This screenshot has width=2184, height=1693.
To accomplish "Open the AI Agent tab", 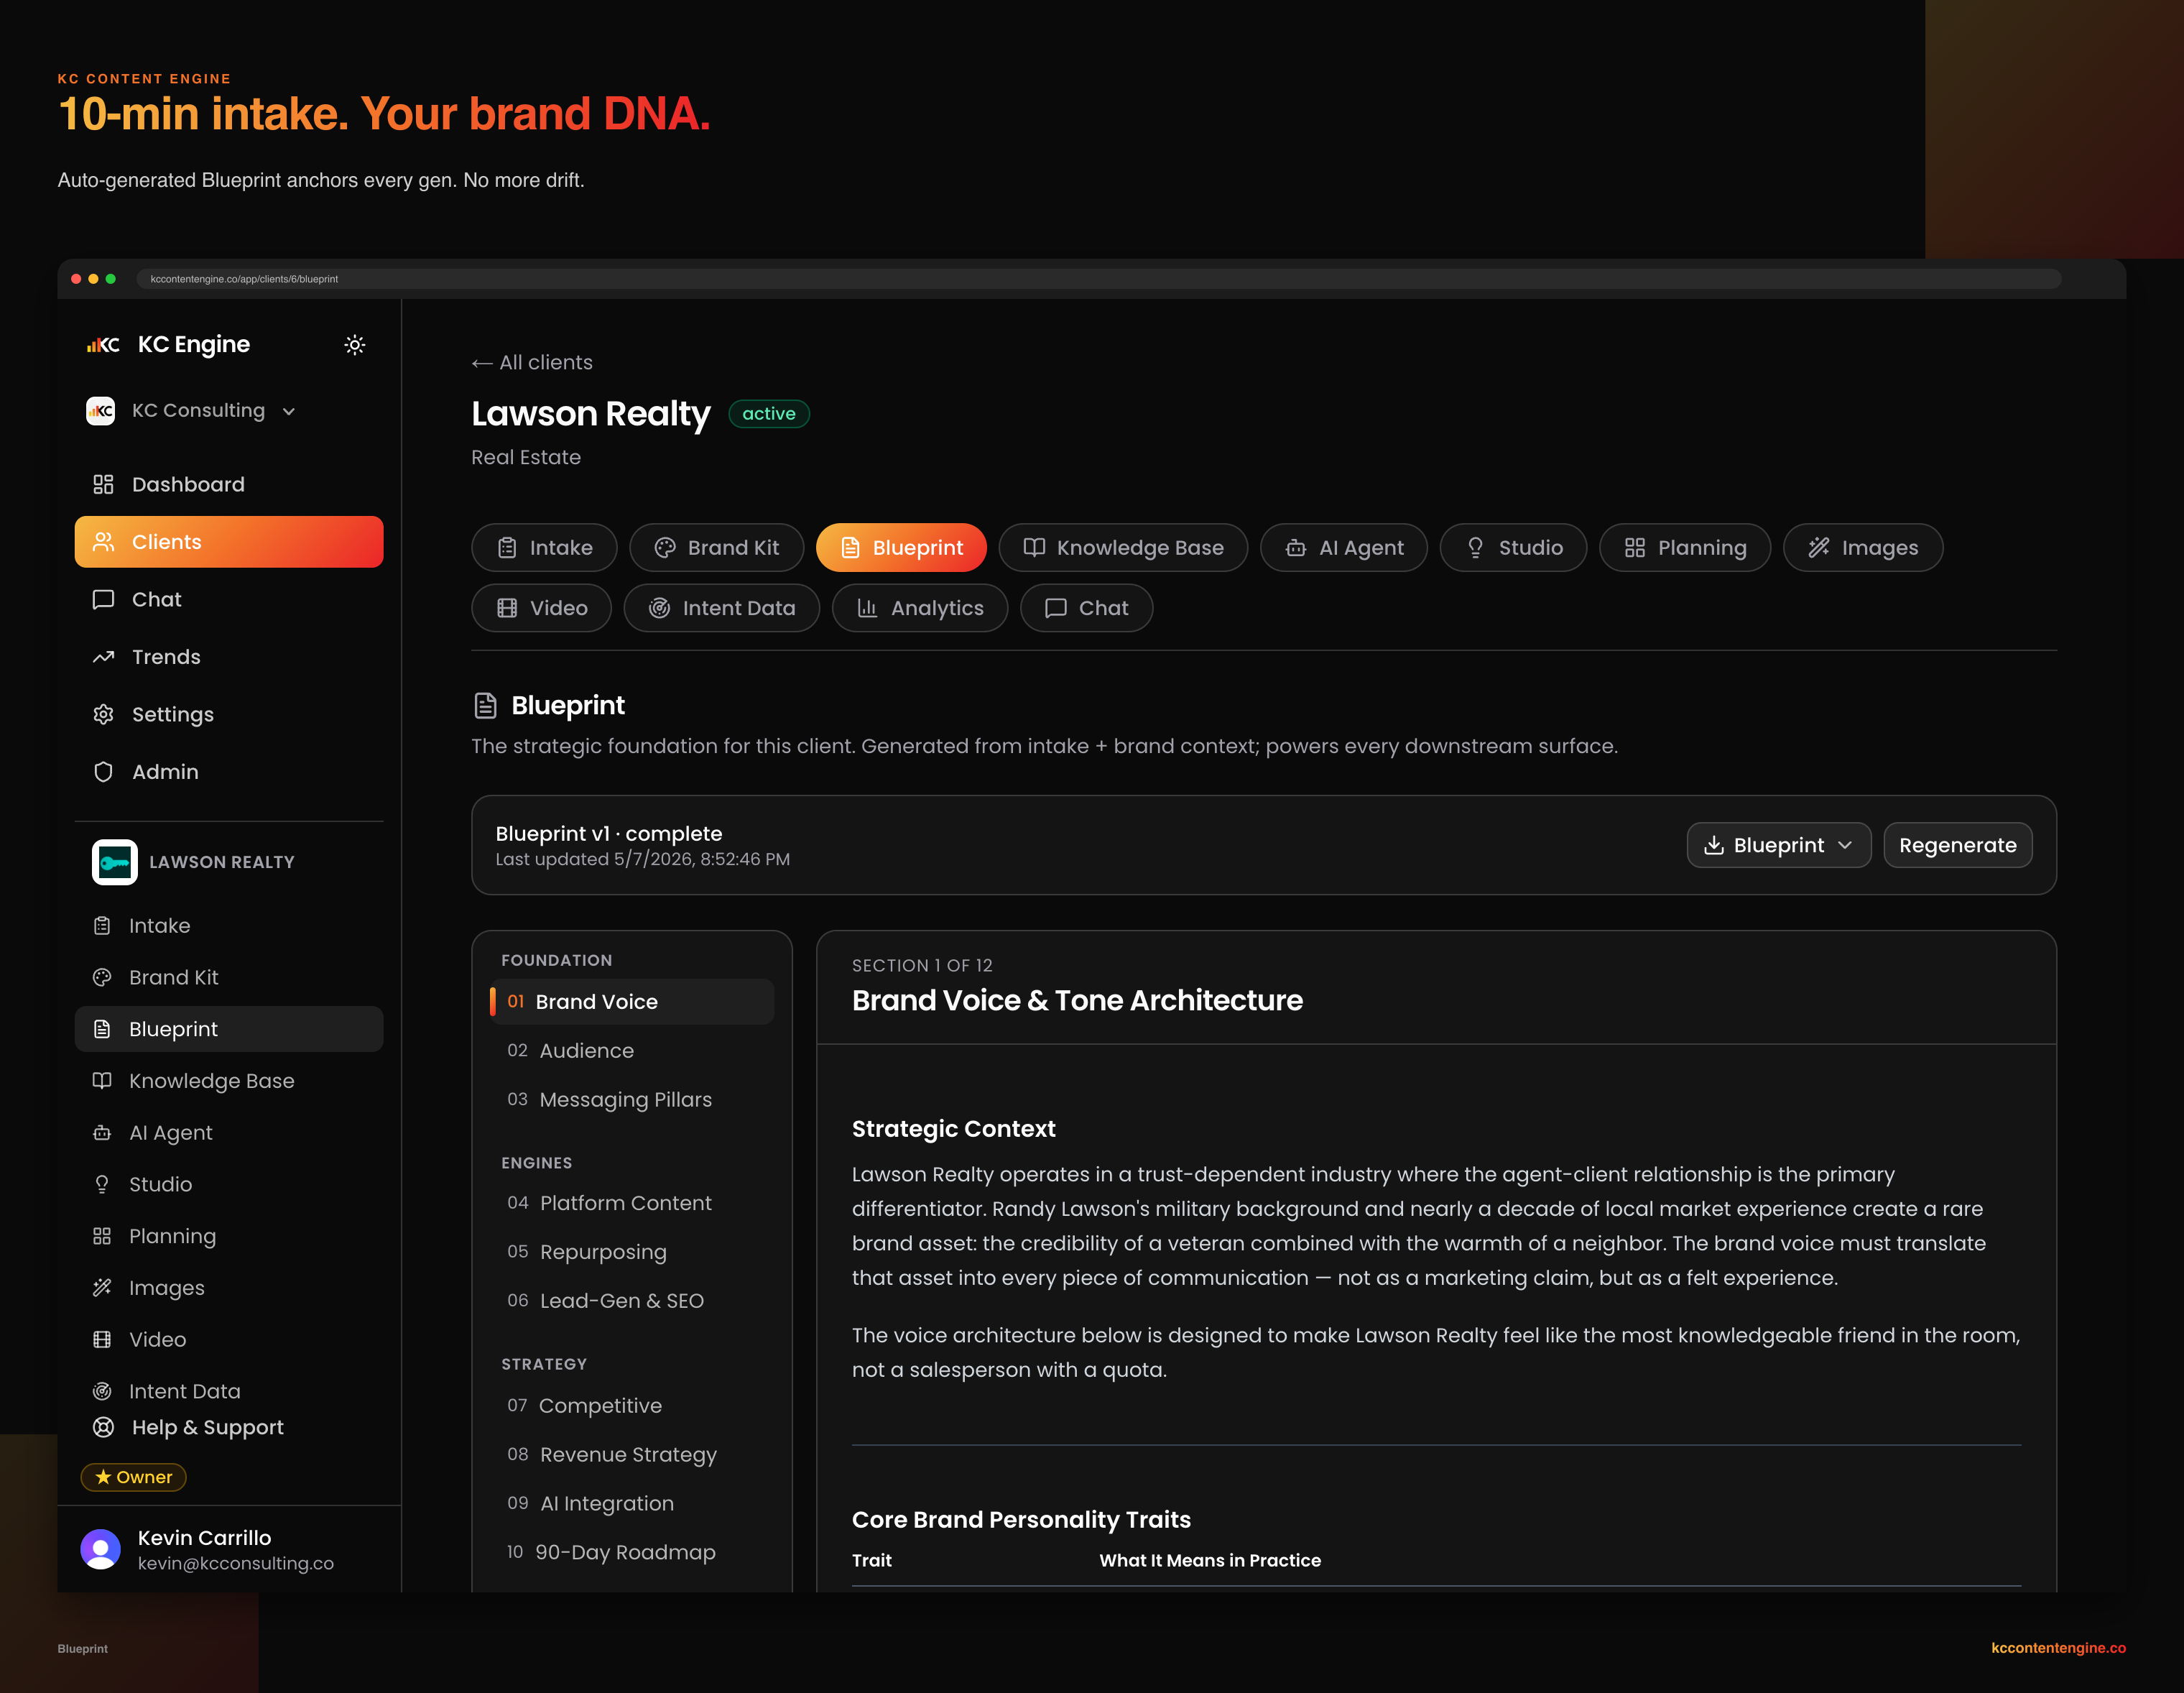I will tap(1344, 548).
